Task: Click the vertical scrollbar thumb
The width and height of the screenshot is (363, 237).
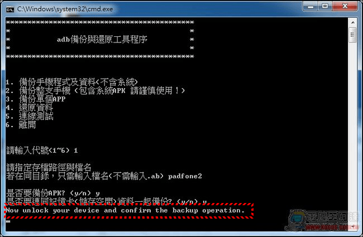Action: 352,35
